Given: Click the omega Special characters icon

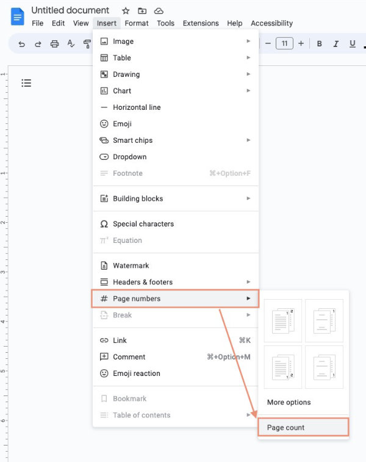Looking at the screenshot, I should [x=104, y=224].
